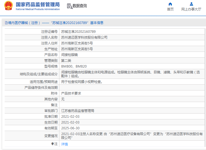Screen dimensions: 206x150
Task: Click the 注册人住所 address value
Action: [77, 43]
